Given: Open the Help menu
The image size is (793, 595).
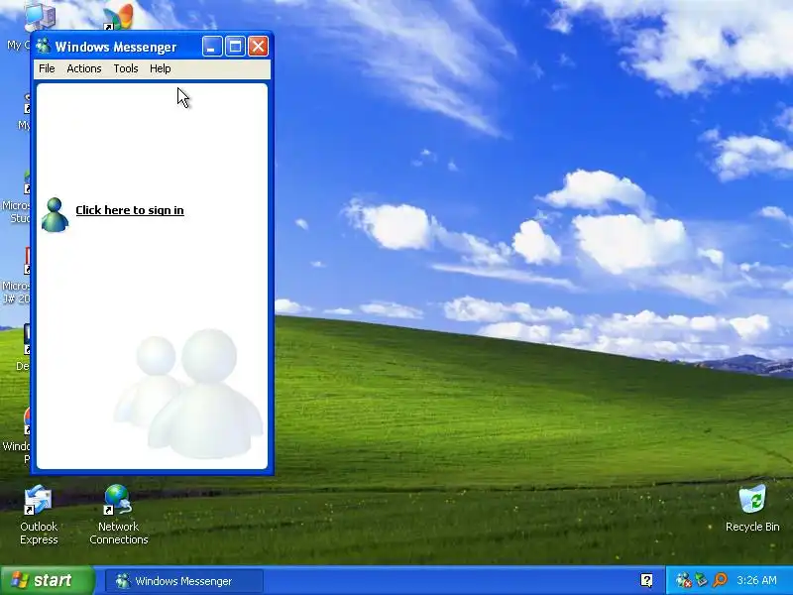Looking at the screenshot, I should pyautogui.click(x=160, y=68).
